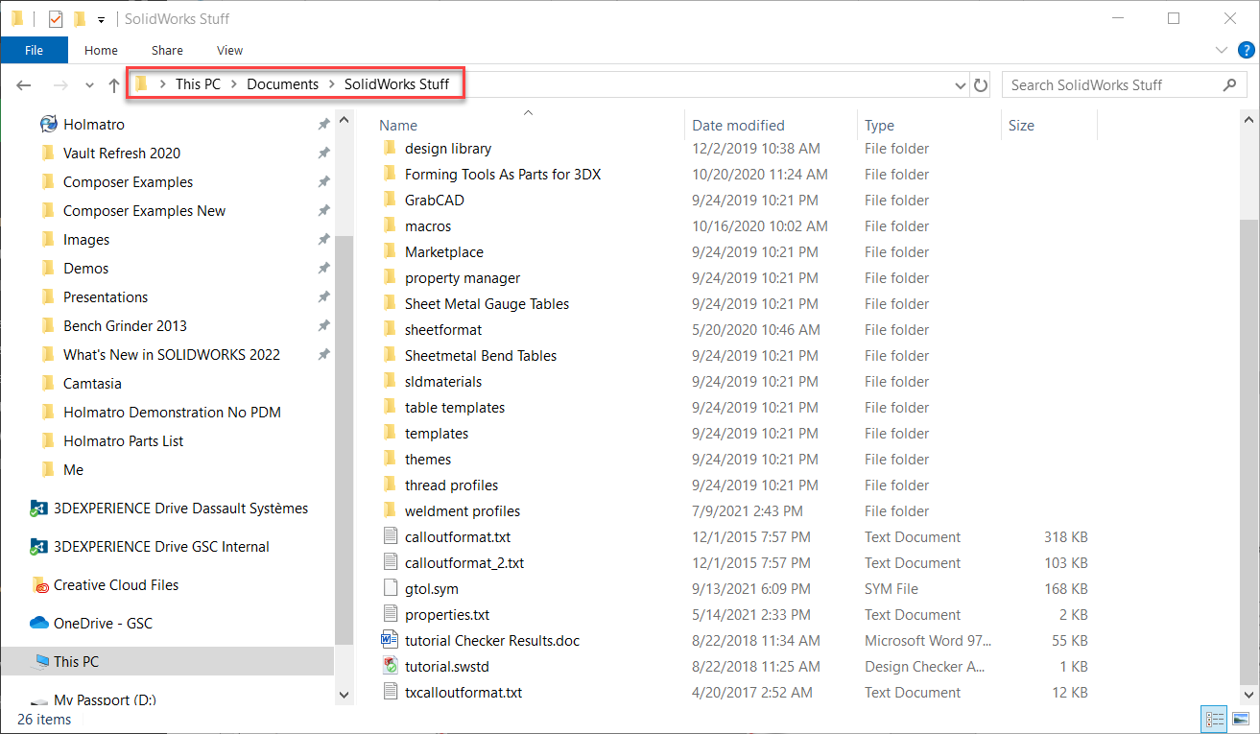This screenshot has width=1260, height=734.
Task: Click SolidWorks Stuff in the address breadcrumb
Action: (396, 84)
